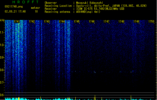Select antenna value A504HB(yagi 4el)
This screenshot has width=157, height=100.
(88, 12)
